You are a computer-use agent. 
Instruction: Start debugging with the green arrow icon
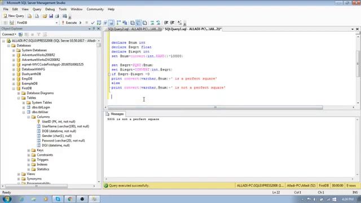(80, 23)
